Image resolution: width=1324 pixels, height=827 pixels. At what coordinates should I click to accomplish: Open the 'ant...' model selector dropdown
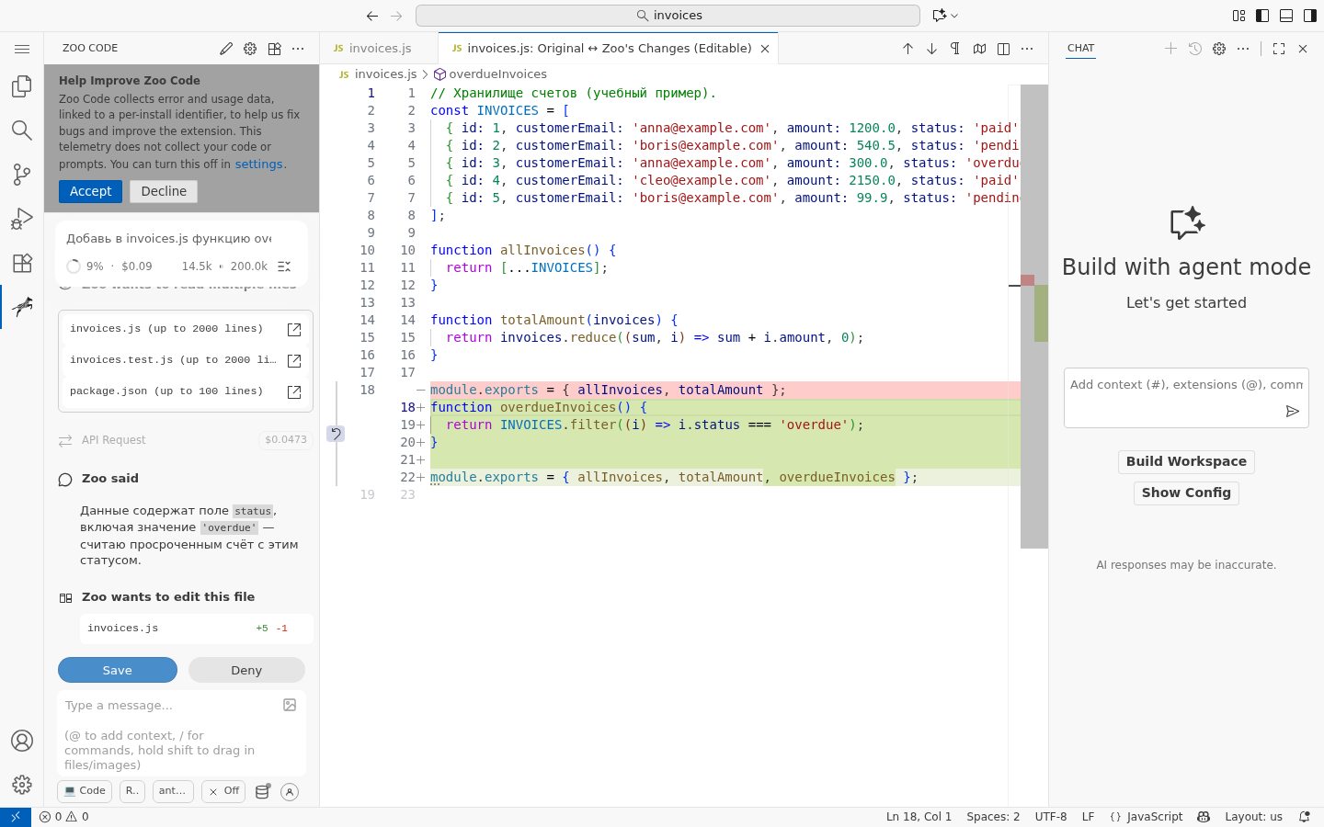(x=172, y=791)
